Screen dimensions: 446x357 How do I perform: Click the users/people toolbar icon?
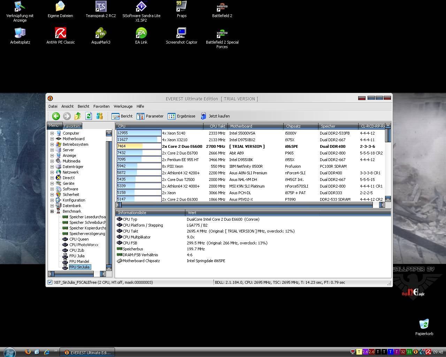click(x=100, y=116)
